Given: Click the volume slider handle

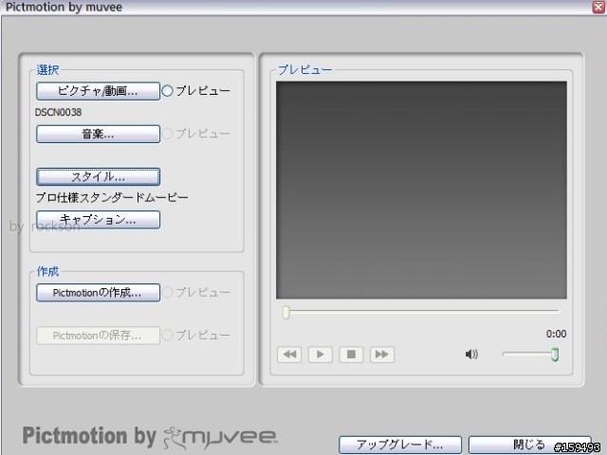Looking at the screenshot, I should pyautogui.click(x=555, y=355).
